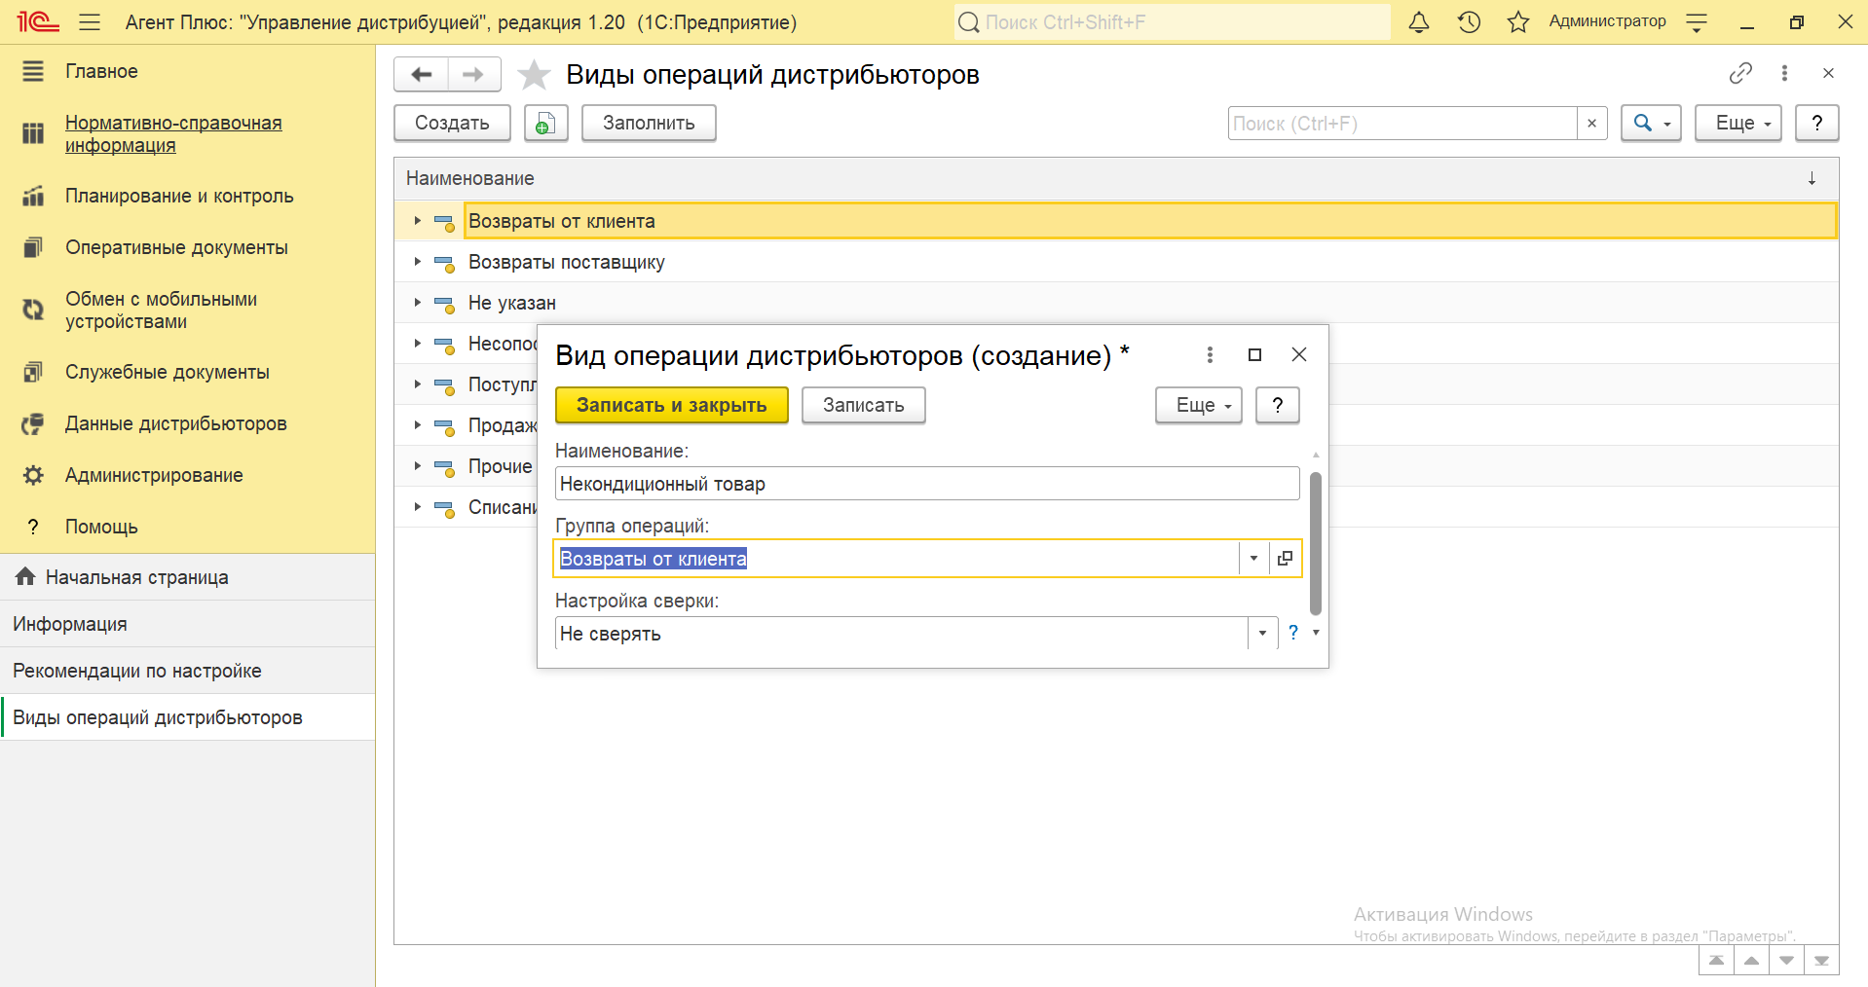1868x987 pixels.
Task: Open Планирование и контроль section
Action: click(x=187, y=196)
